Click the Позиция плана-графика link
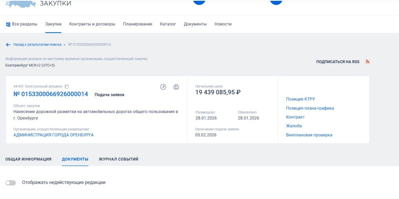This screenshot has width=399, height=199. (x=310, y=108)
